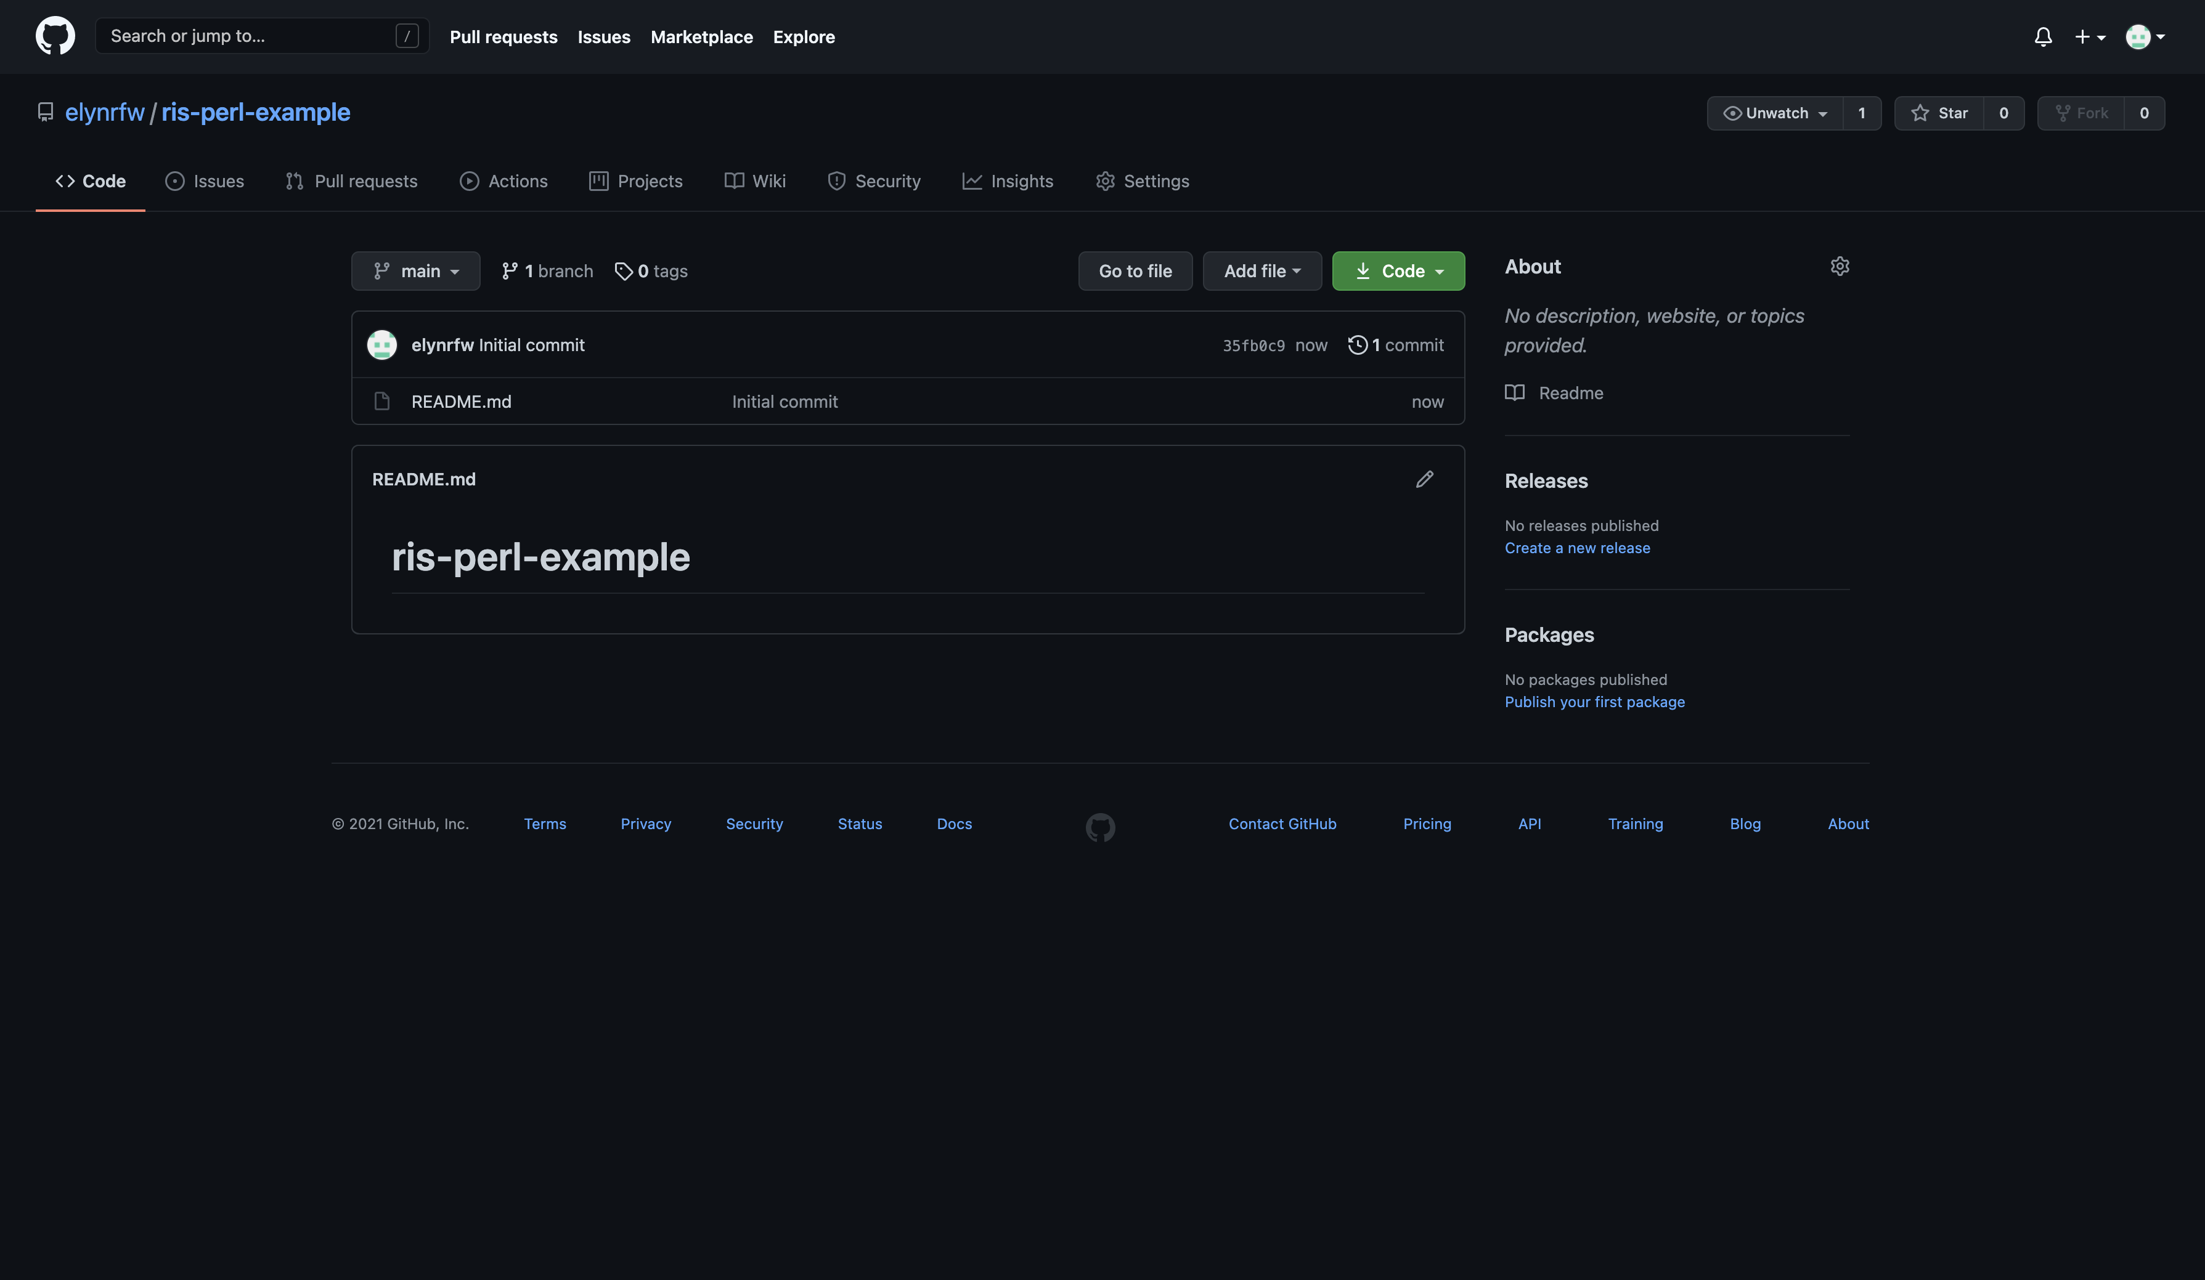Open the README.md file in file list
The width and height of the screenshot is (2205, 1280).
[x=461, y=402]
